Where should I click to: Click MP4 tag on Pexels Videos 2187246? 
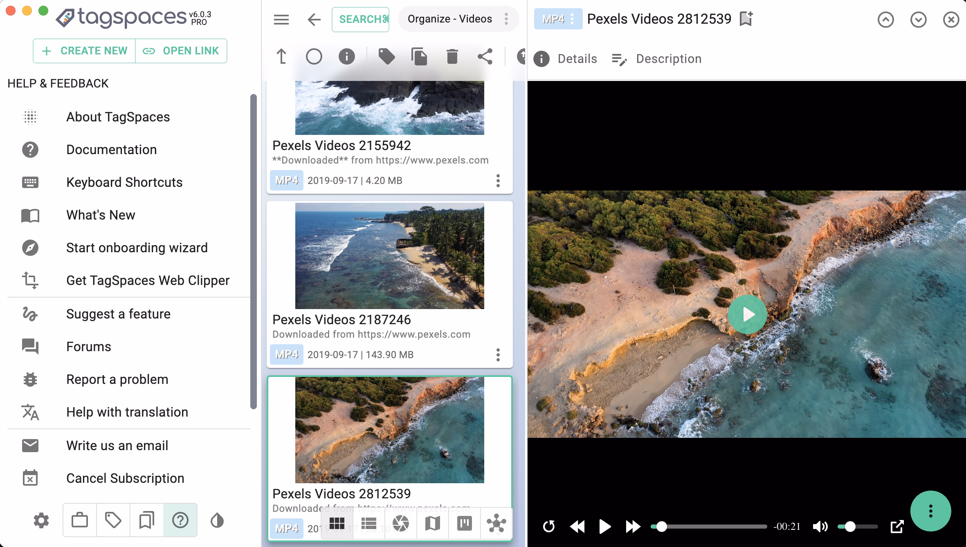pyautogui.click(x=287, y=354)
